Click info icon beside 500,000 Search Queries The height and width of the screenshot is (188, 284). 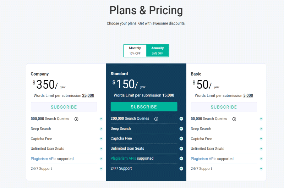[76, 119]
